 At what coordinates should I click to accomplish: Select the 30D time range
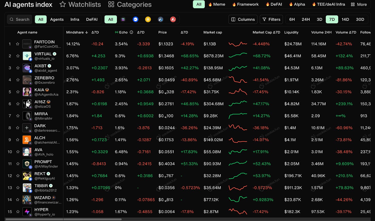tap(360, 19)
